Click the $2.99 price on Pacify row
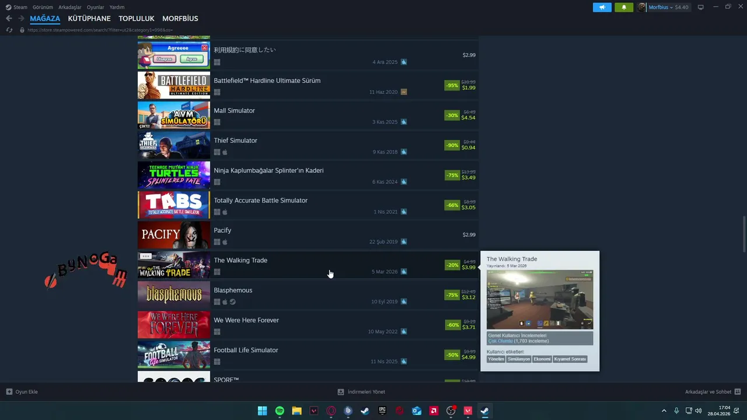 coord(469,235)
